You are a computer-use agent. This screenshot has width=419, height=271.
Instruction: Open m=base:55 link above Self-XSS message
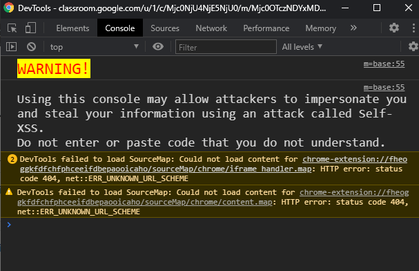point(384,87)
